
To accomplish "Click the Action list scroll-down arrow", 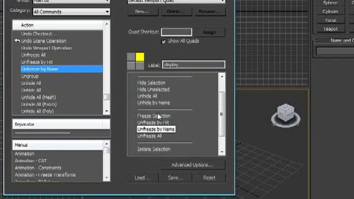I will click(107, 111).
